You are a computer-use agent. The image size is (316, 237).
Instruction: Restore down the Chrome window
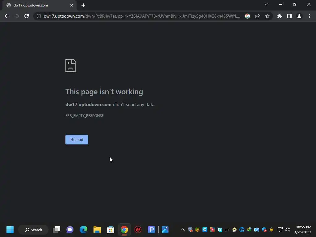click(295, 4)
